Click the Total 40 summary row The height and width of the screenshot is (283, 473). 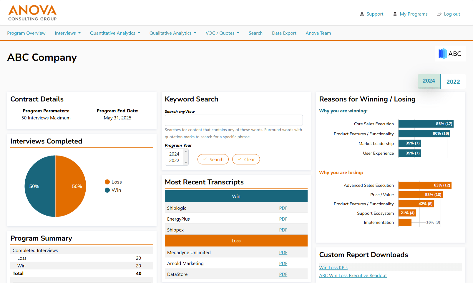tap(82, 273)
